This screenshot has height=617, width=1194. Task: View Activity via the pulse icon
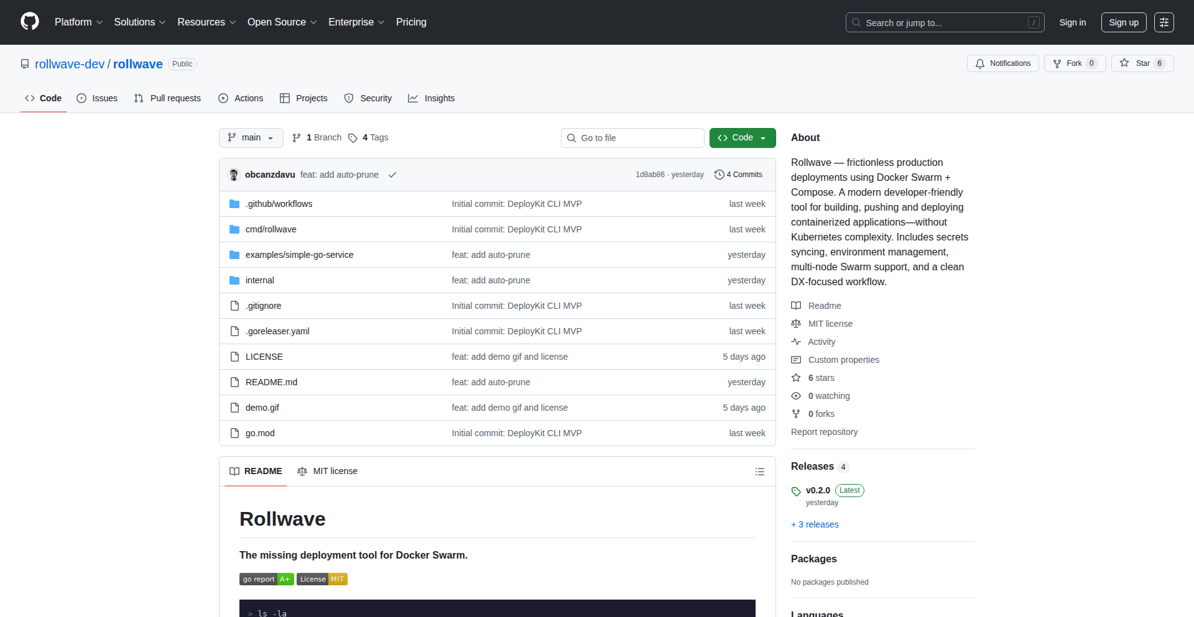coord(796,341)
